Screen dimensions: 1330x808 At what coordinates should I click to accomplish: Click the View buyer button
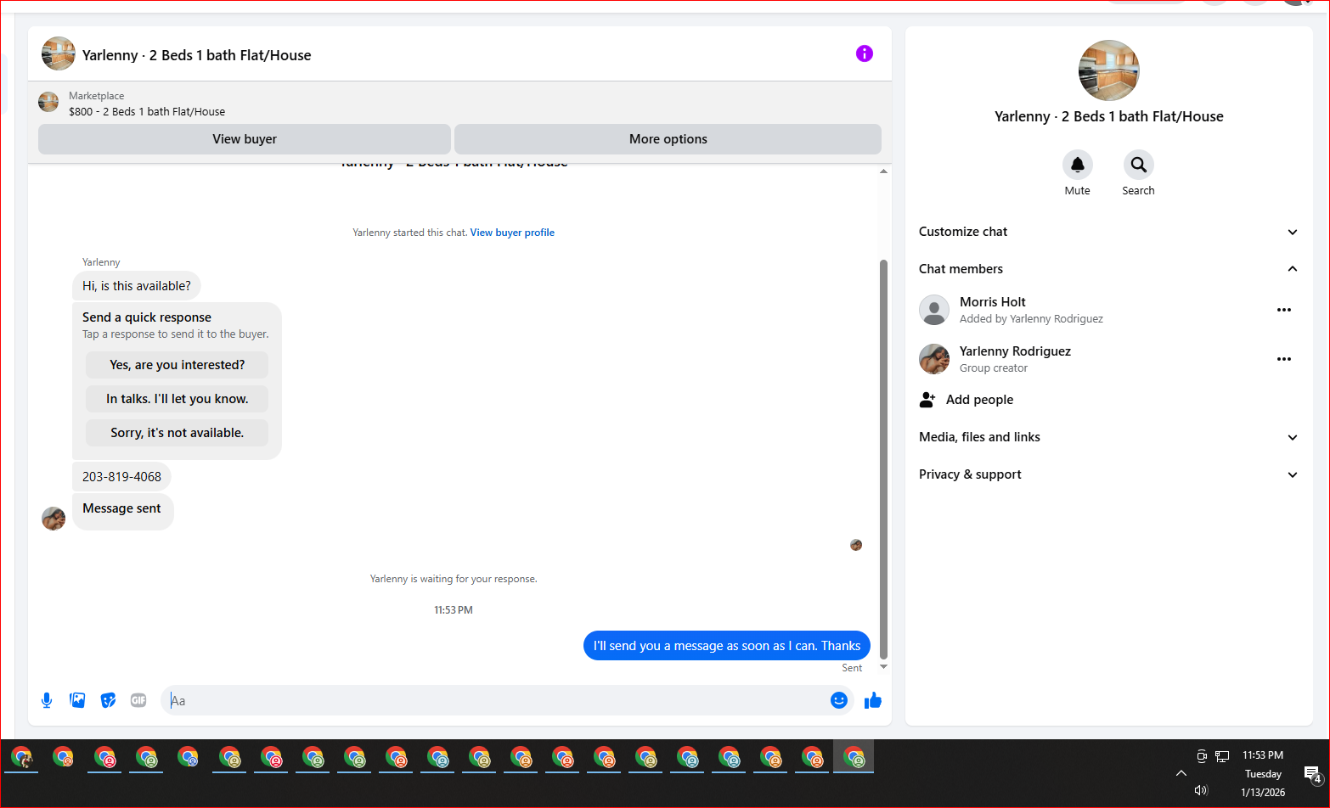click(245, 139)
